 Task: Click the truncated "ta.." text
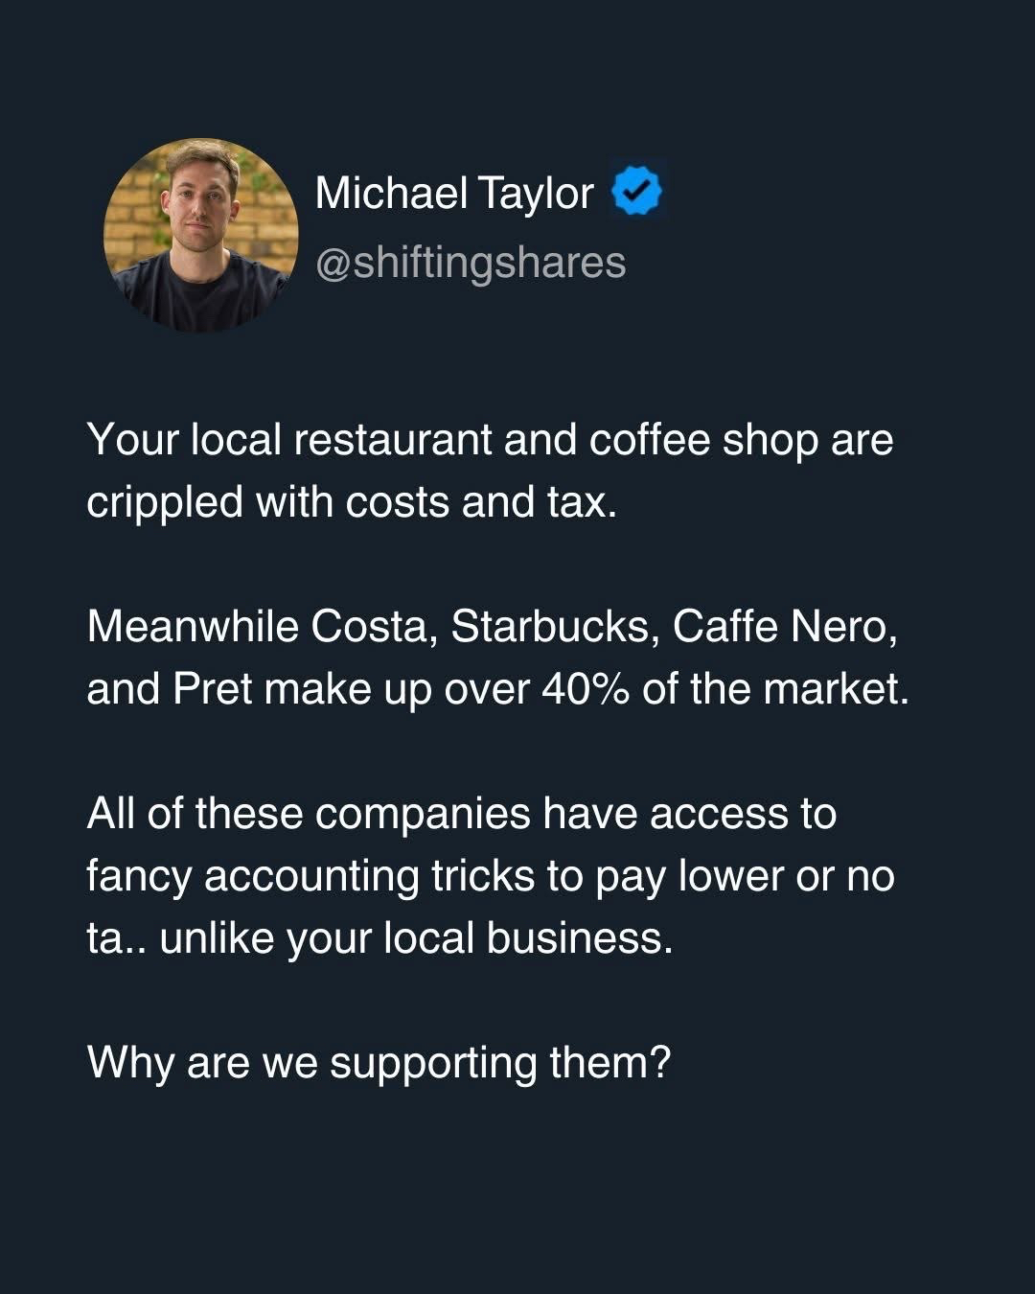[116, 938]
